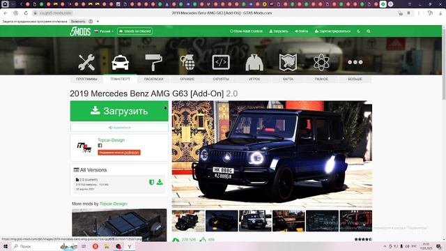Click the 5mods on Discord button
The width and height of the screenshot is (446, 251).
[x=134, y=31]
